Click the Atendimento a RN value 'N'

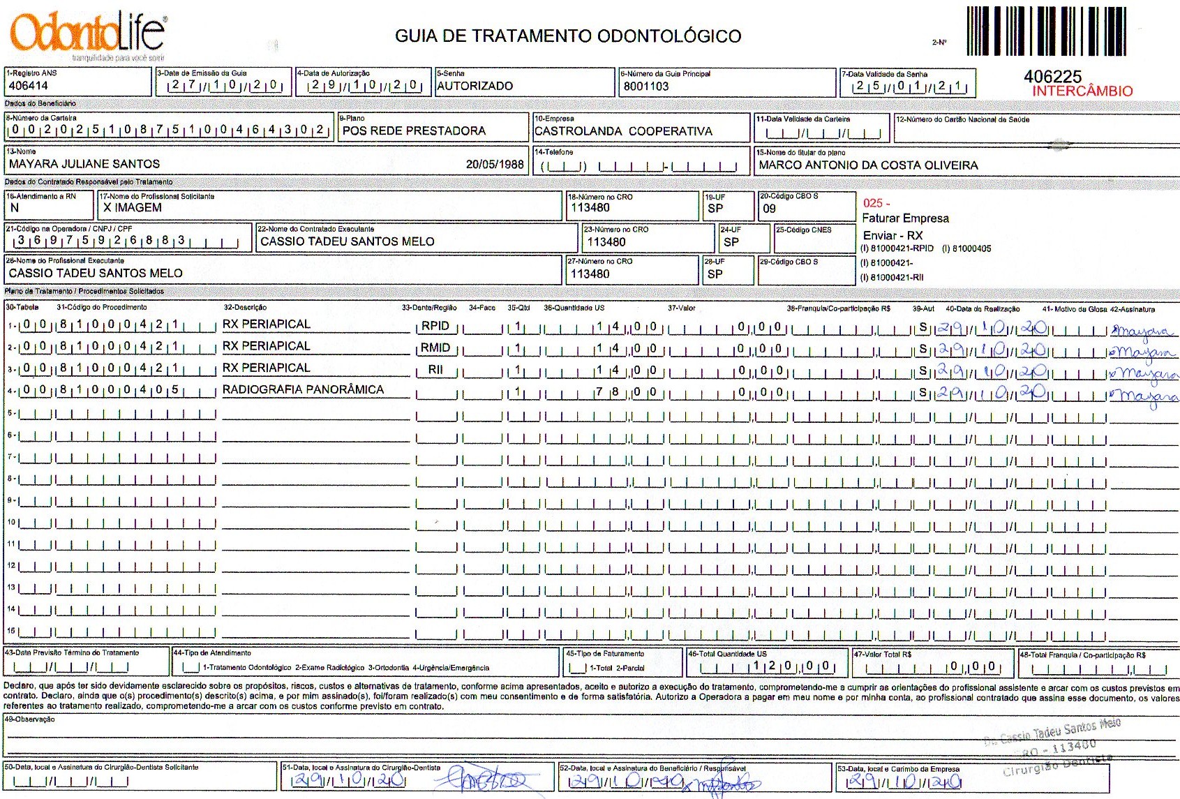click(15, 208)
